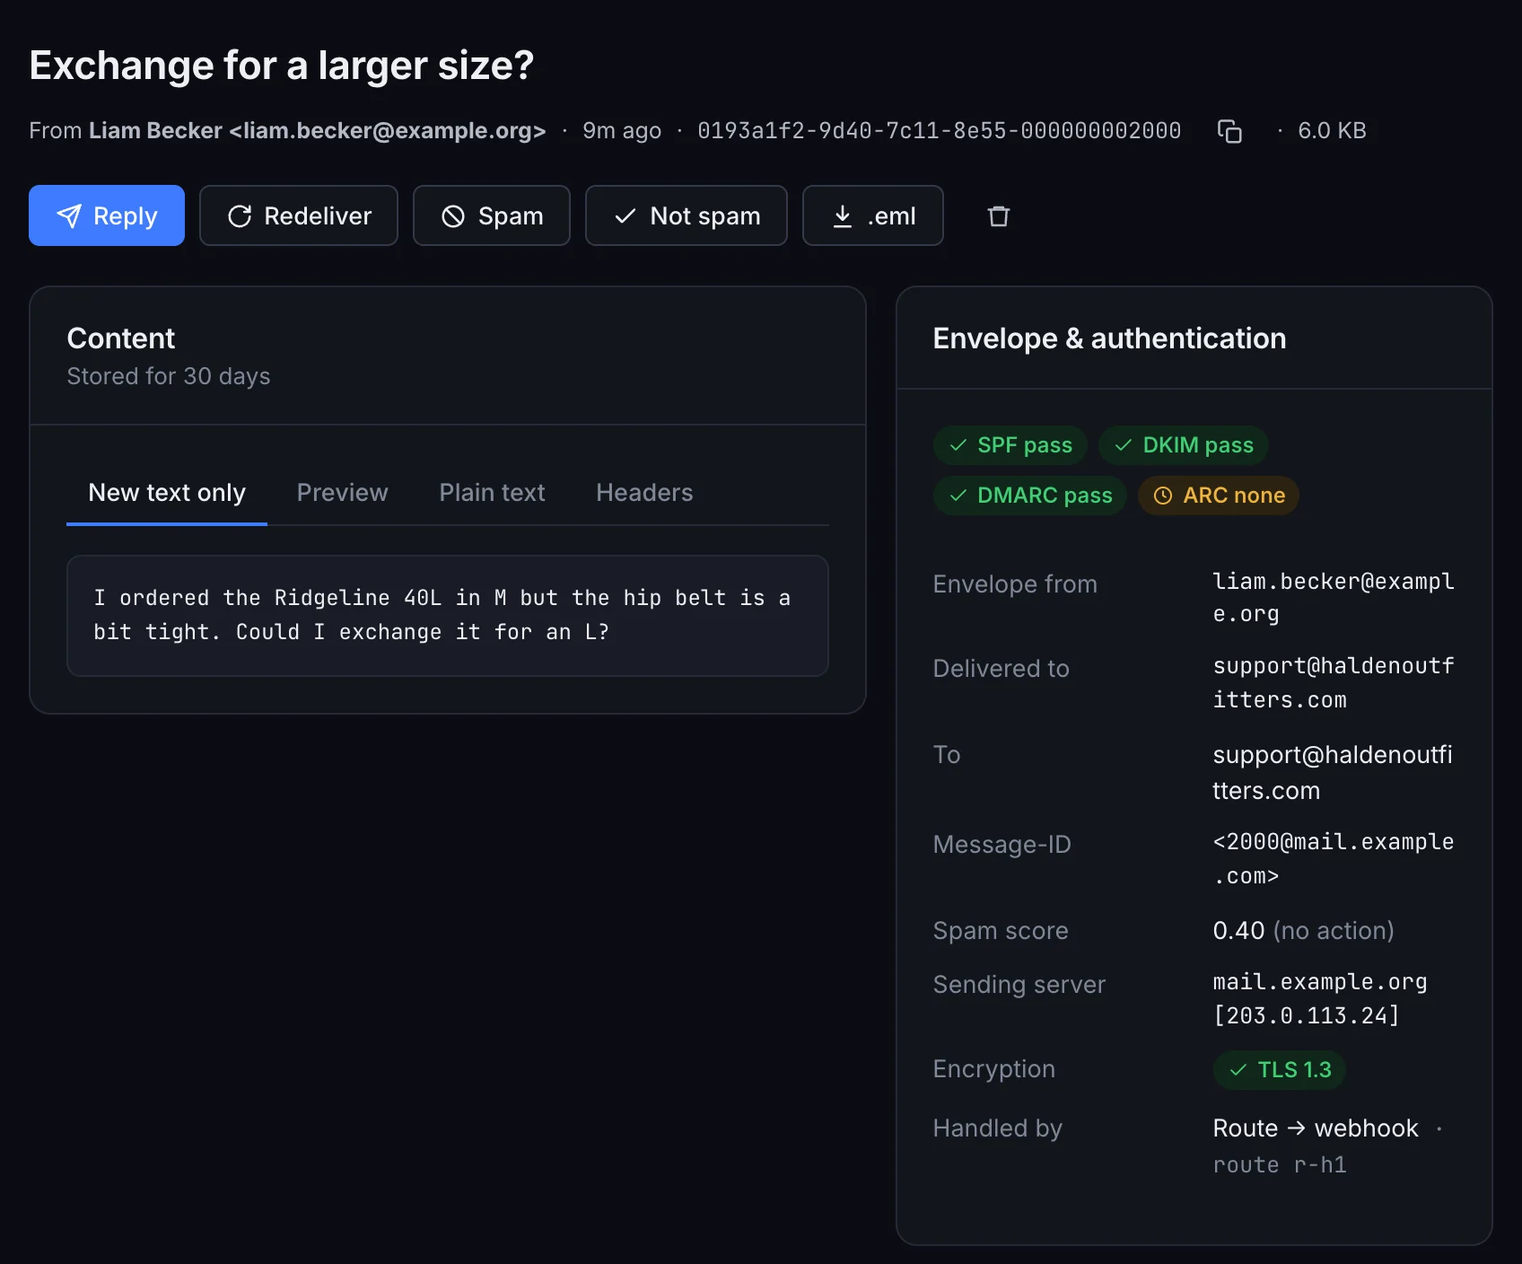Image resolution: width=1522 pixels, height=1264 pixels.
Task: Click the Route → webhook handler text
Action: coord(1316,1128)
